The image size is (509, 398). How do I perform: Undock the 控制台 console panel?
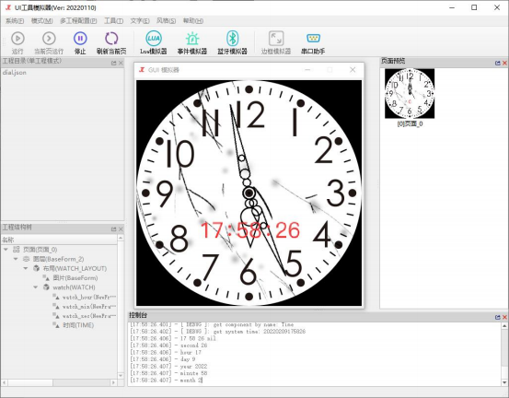(x=498, y=317)
